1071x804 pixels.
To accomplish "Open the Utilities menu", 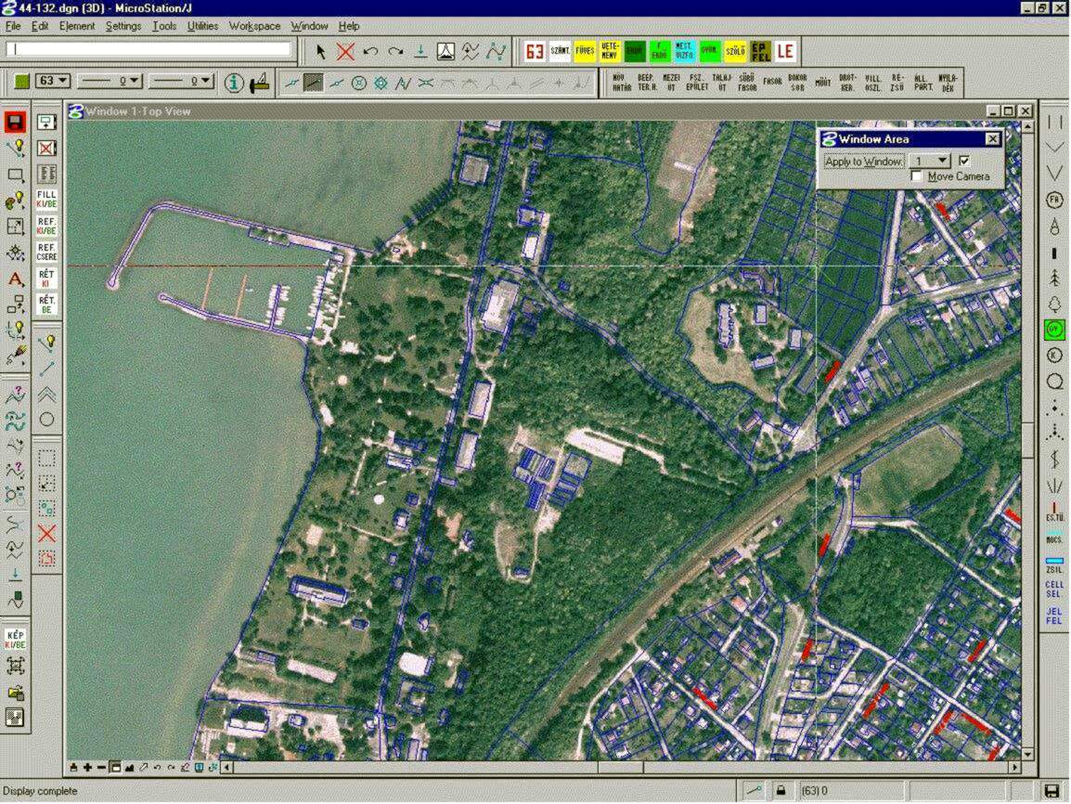I will click(202, 26).
